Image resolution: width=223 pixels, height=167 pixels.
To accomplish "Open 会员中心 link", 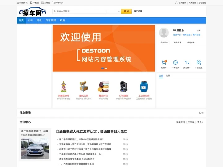I will (x=177, y=35).
